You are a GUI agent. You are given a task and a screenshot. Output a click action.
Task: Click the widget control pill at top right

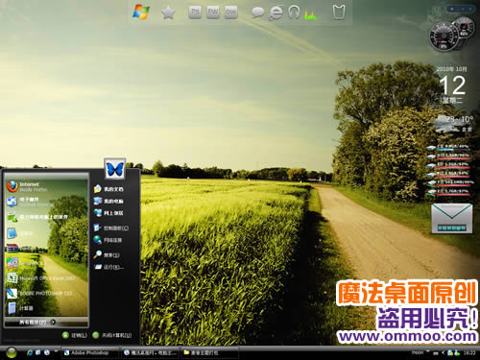[x=461, y=10]
